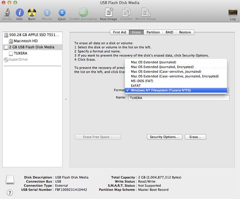The image size is (240, 199).
Task: Click the Burn radiation icon
Action: [32, 12]
